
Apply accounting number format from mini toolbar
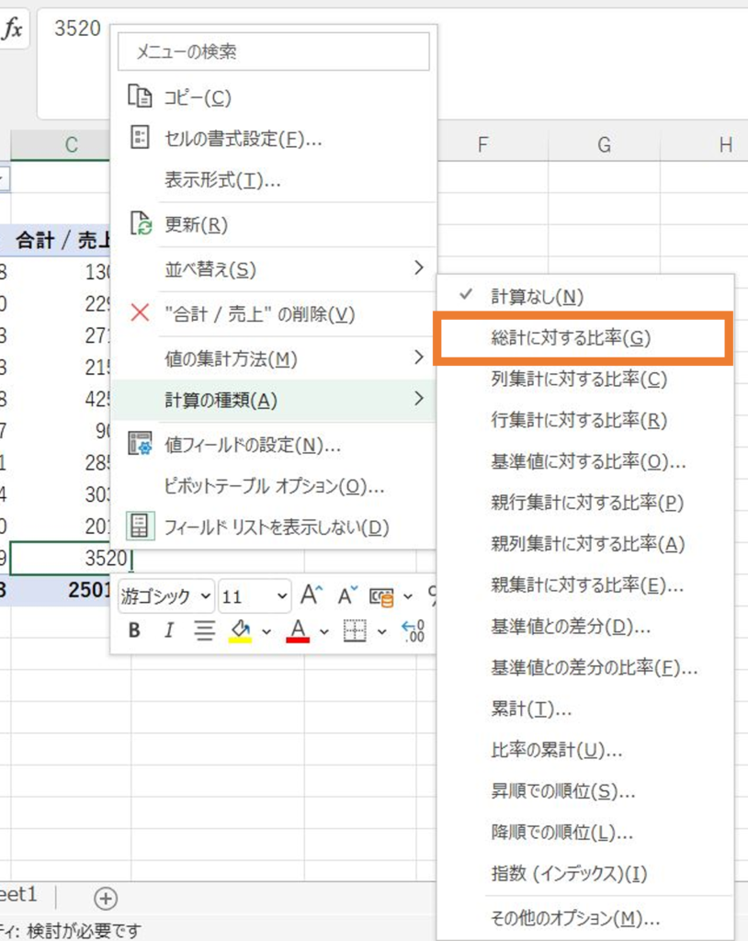tap(381, 595)
